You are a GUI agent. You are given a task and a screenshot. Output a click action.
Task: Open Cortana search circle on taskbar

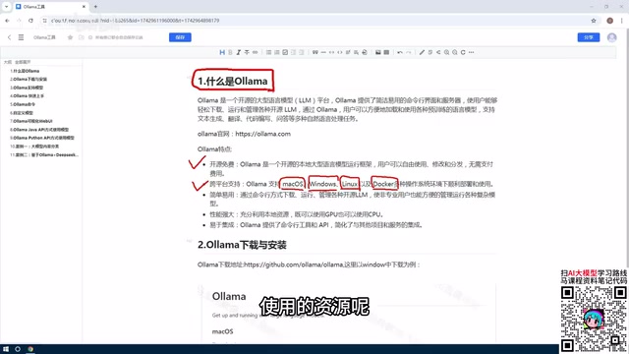click(x=18, y=349)
